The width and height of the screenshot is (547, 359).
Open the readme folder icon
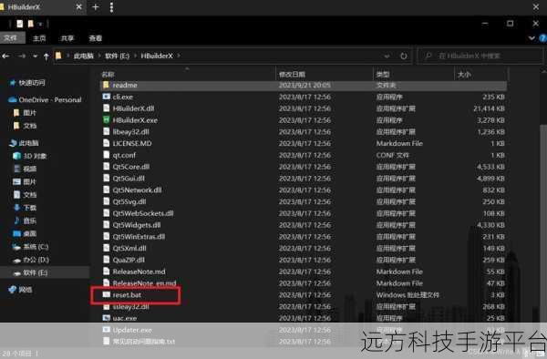coord(107,85)
